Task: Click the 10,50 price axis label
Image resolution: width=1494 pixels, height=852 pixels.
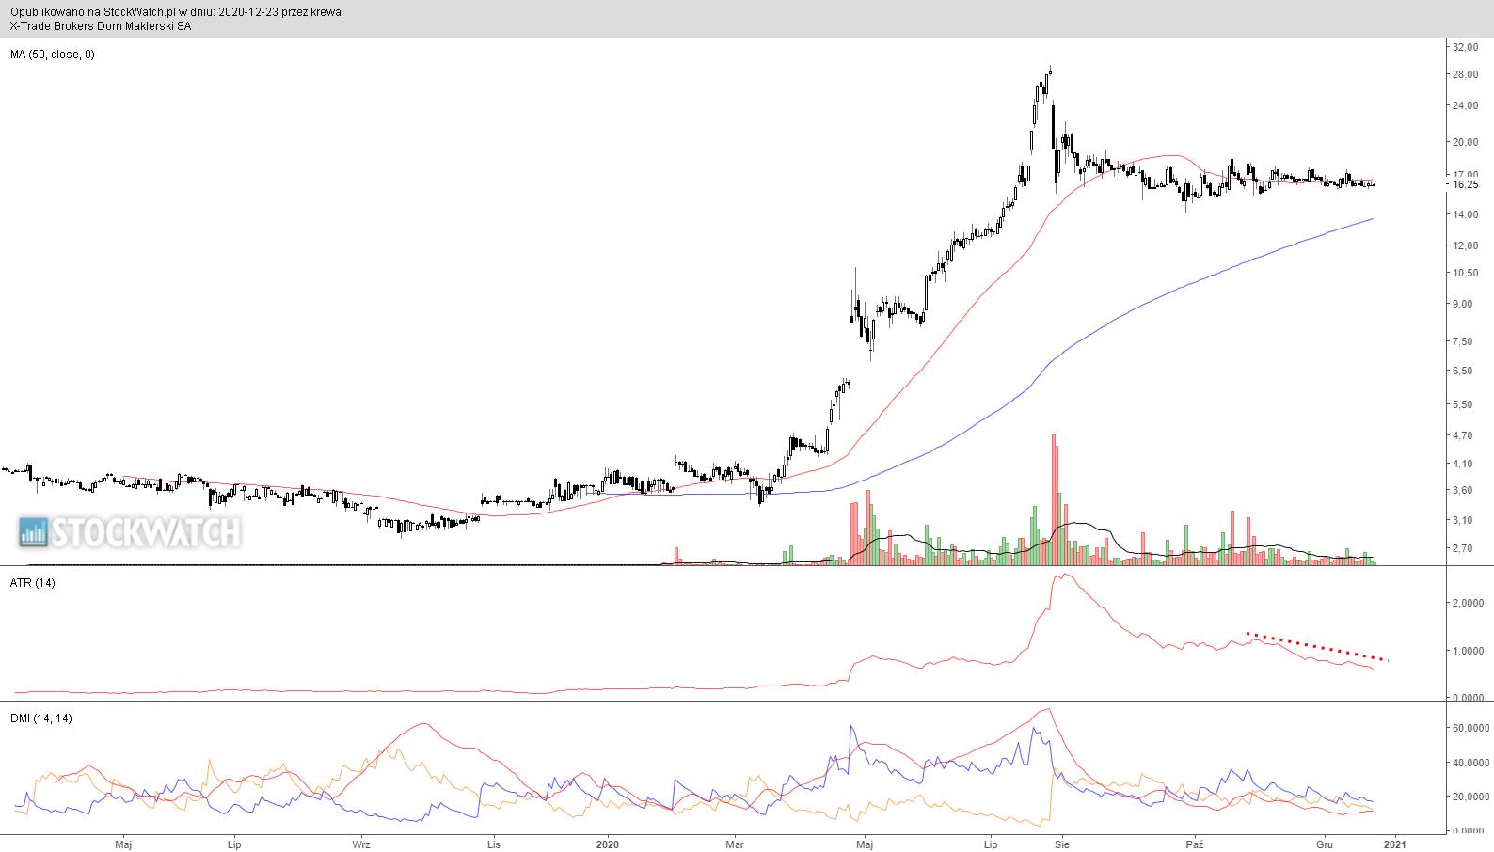Action: [1466, 273]
